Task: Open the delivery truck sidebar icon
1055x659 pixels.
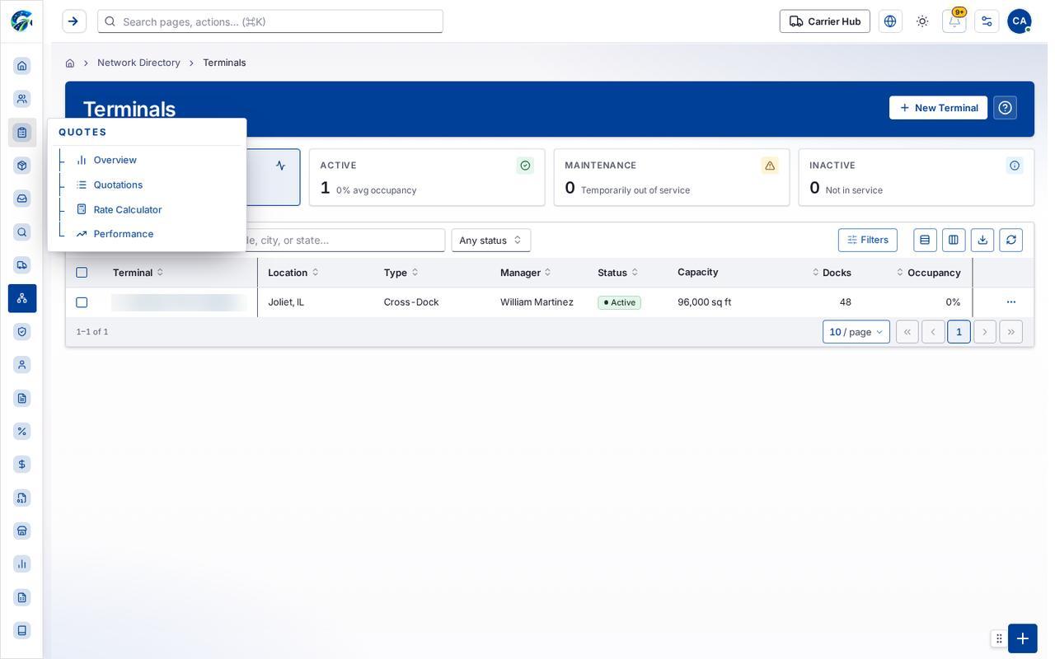Action: [x=22, y=264]
